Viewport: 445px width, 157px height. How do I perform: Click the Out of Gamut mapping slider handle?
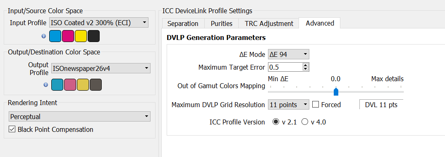click(336, 91)
